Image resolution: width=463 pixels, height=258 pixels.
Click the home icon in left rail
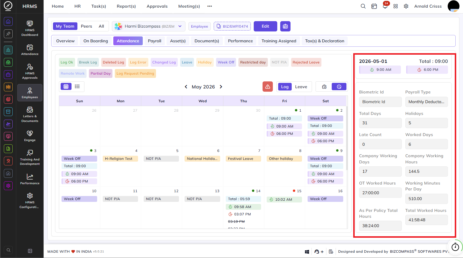[8, 21]
